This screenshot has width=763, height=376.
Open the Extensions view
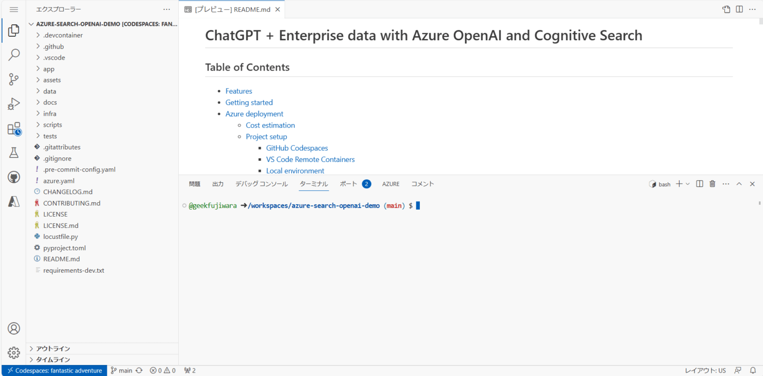[13, 128]
